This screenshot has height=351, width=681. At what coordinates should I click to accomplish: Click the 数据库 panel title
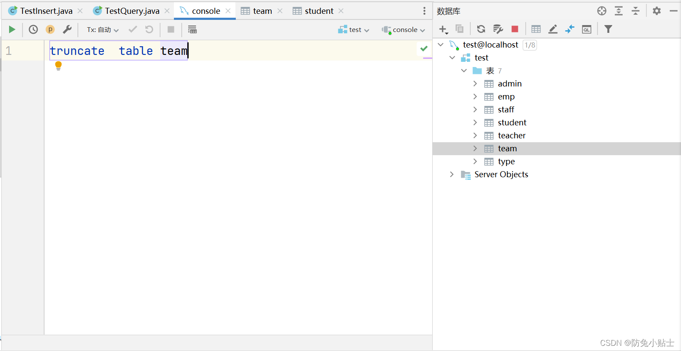click(449, 11)
